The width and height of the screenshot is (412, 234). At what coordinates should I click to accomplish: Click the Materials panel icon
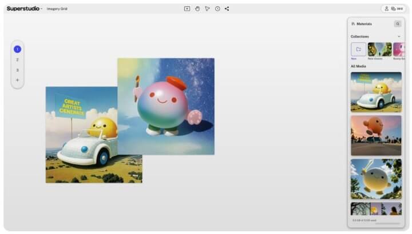[x=353, y=24]
